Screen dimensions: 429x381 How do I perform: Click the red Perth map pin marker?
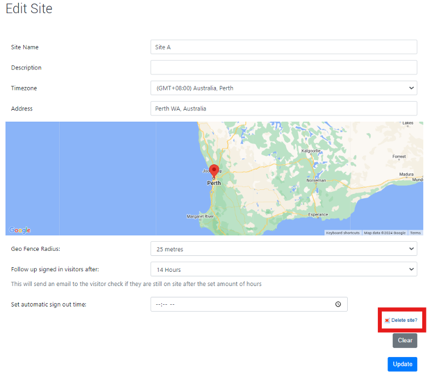coord(214,171)
